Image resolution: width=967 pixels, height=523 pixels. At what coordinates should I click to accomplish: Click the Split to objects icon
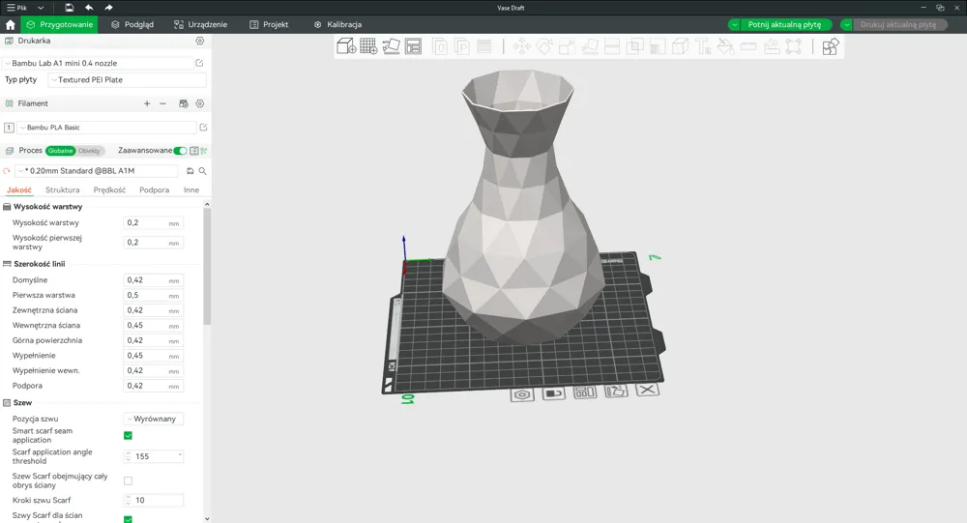[440, 46]
